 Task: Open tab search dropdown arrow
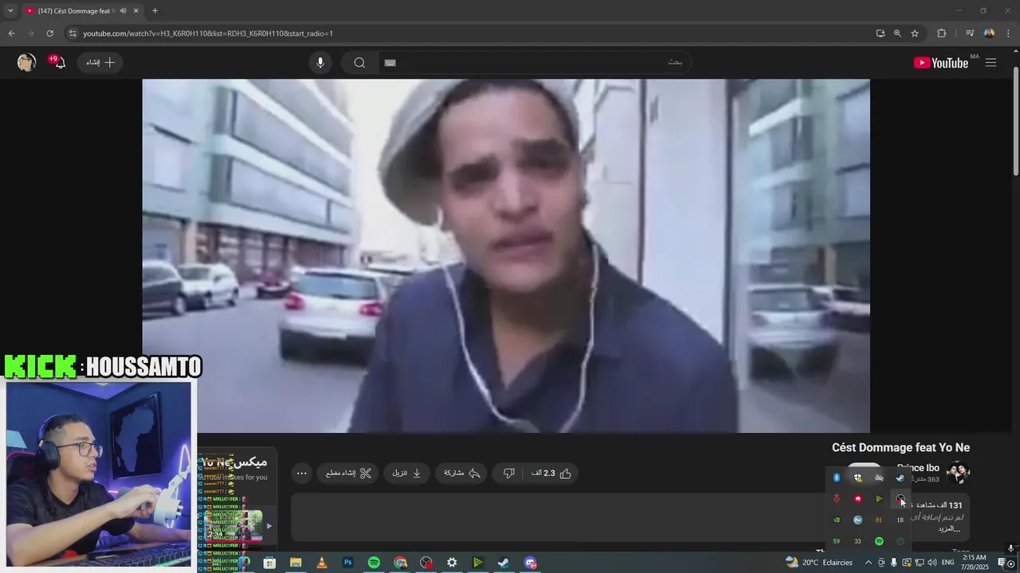10,11
